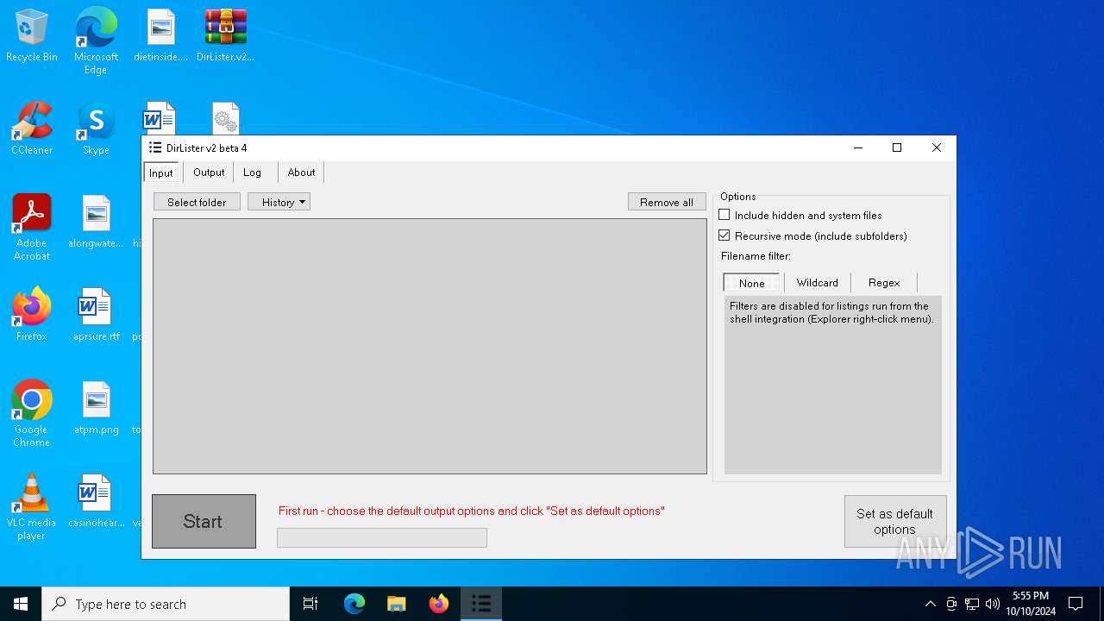Click the Remove all button

667,202
